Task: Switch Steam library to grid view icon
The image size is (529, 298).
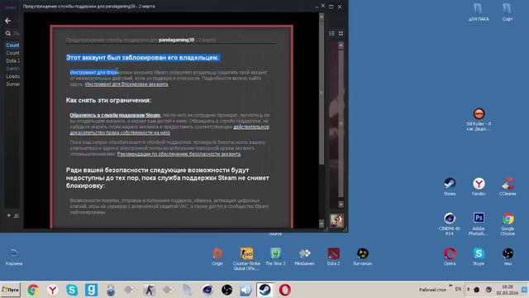Action: (x=341, y=33)
